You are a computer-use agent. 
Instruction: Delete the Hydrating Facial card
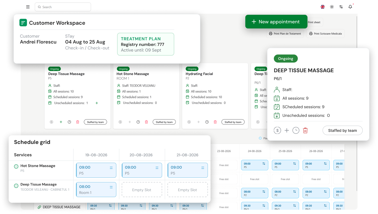click(215, 122)
